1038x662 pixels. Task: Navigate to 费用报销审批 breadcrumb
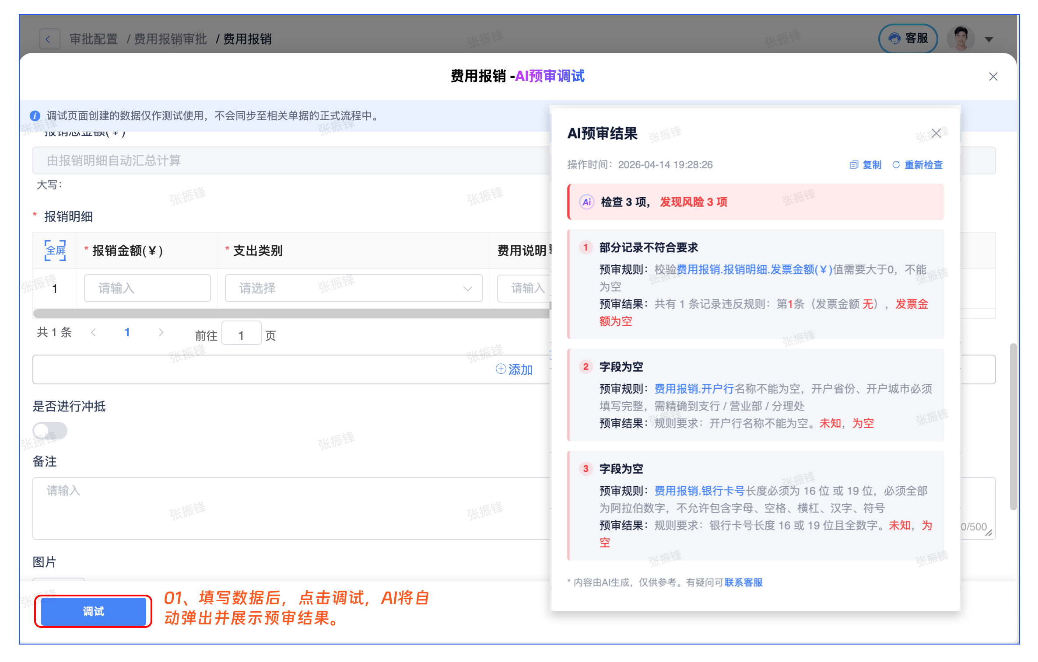tap(170, 39)
